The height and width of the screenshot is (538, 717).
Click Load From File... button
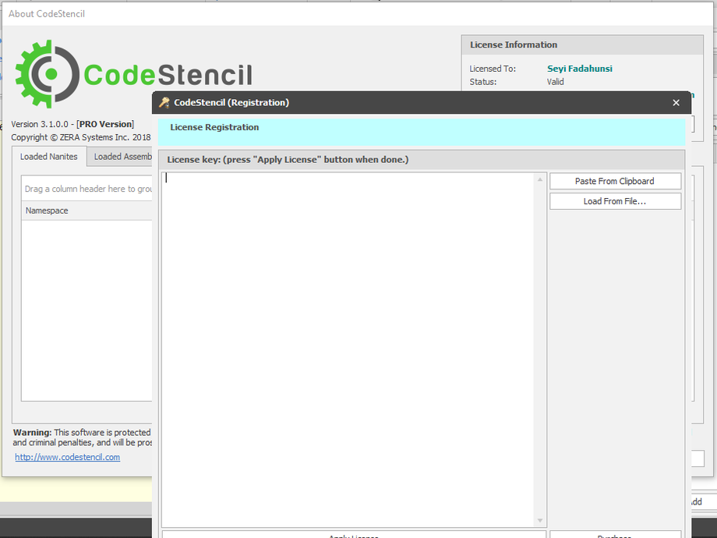(x=615, y=201)
